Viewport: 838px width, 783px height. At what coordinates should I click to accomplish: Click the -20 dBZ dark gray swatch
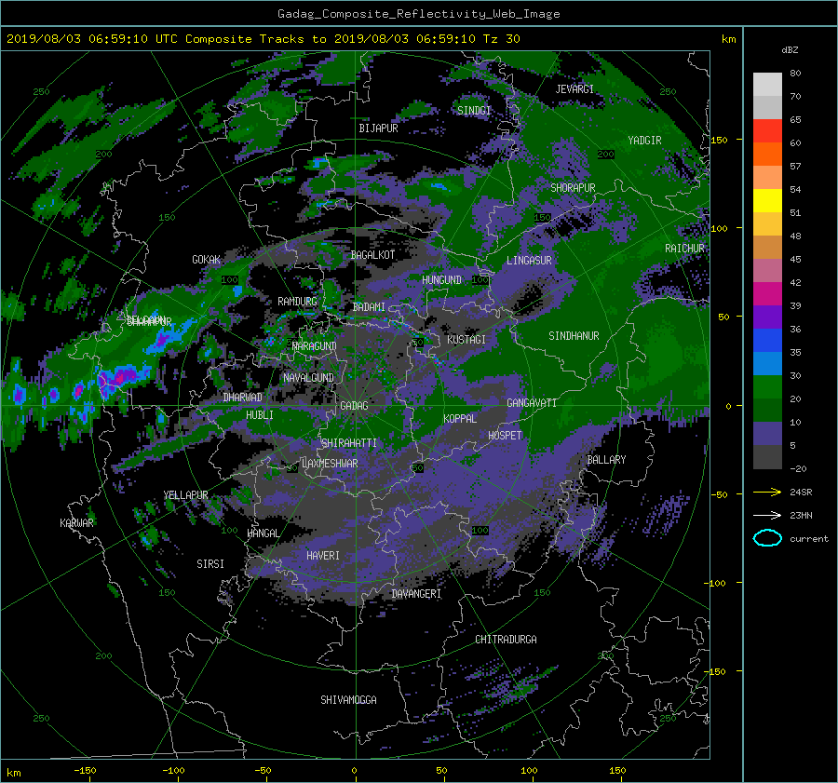click(x=767, y=457)
